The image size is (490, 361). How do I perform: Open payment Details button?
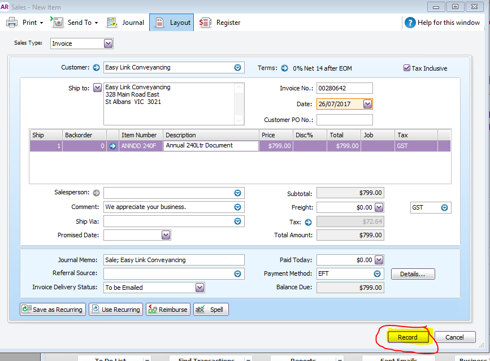pos(413,274)
